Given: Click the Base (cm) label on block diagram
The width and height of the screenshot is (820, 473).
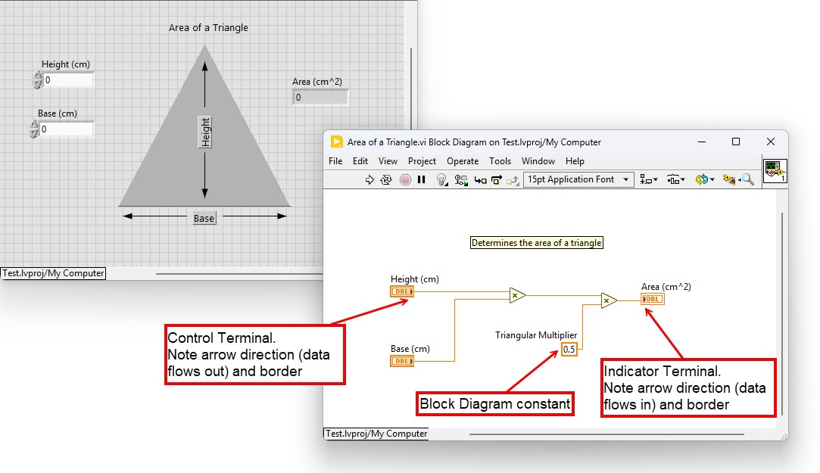Looking at the screenshot, I should [410, 349].
